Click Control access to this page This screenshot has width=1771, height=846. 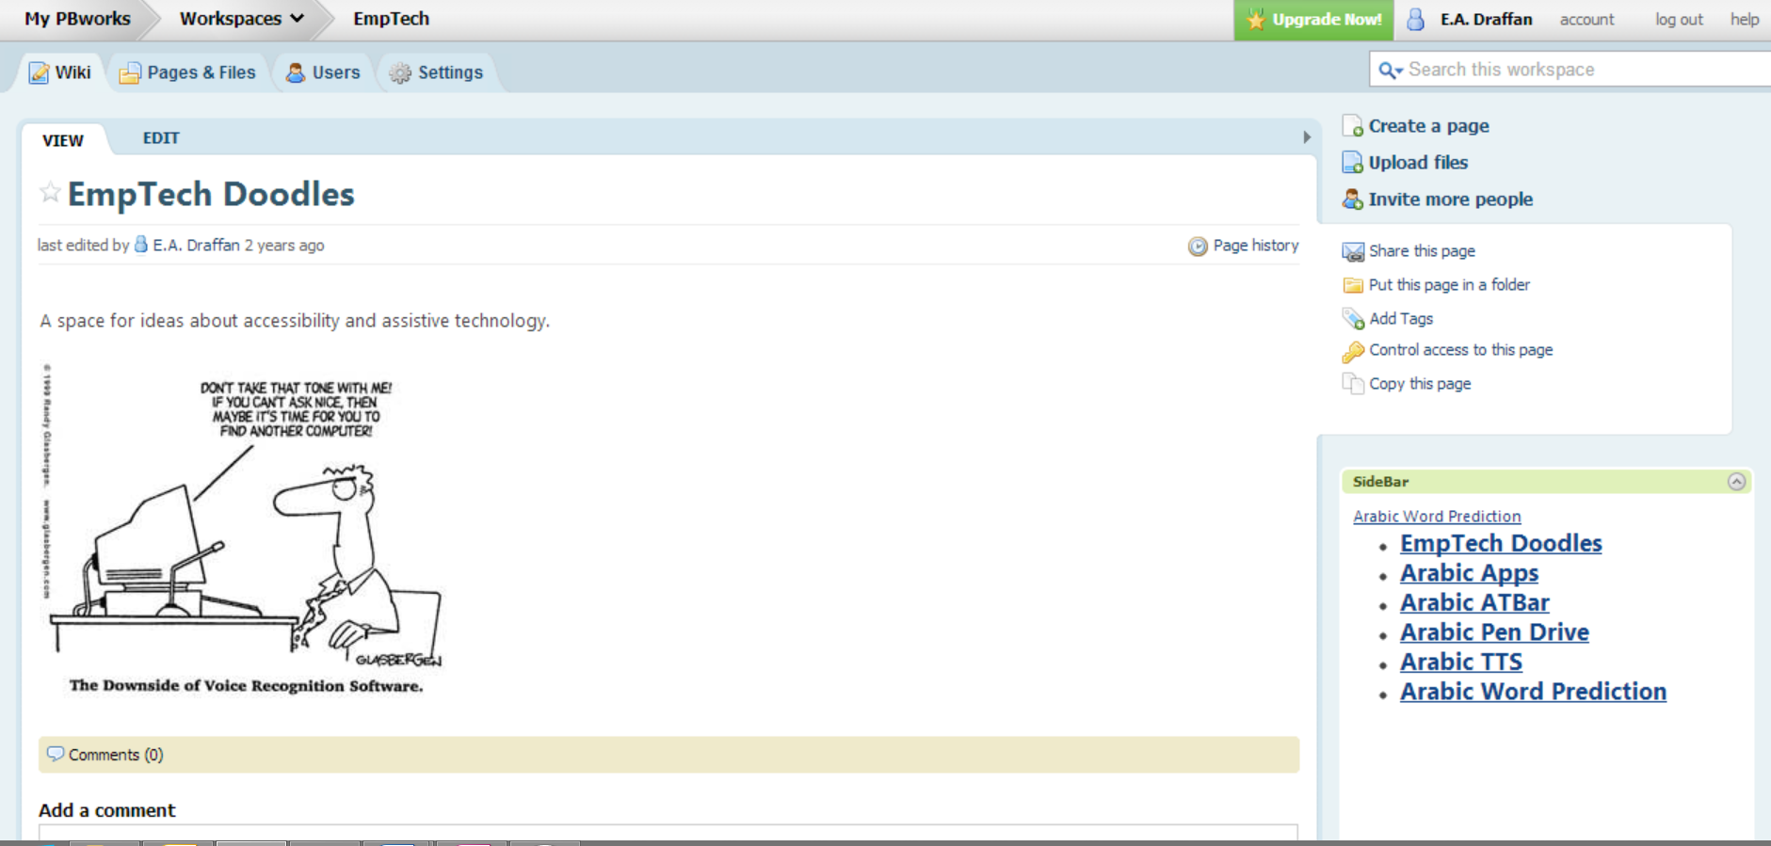click(x=1460, y=350)
